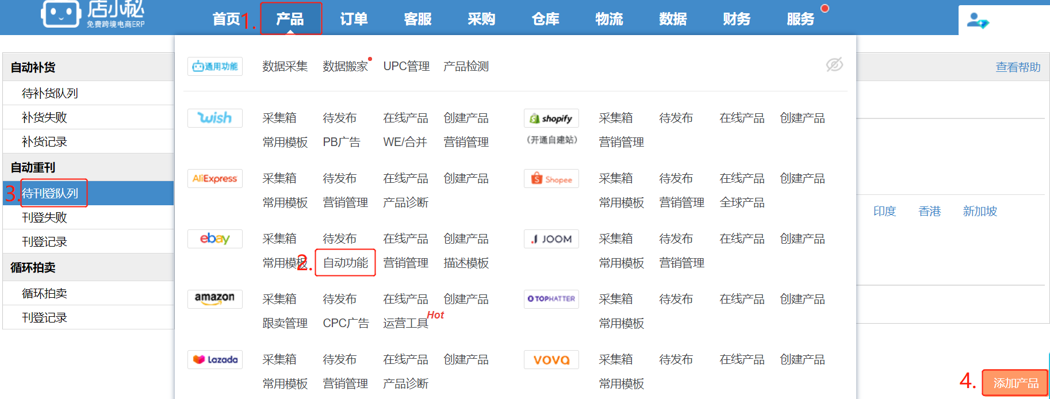Open Lazada 产品诊断 entry
This screenshot has height=399, width=1050.
point(406,383)
